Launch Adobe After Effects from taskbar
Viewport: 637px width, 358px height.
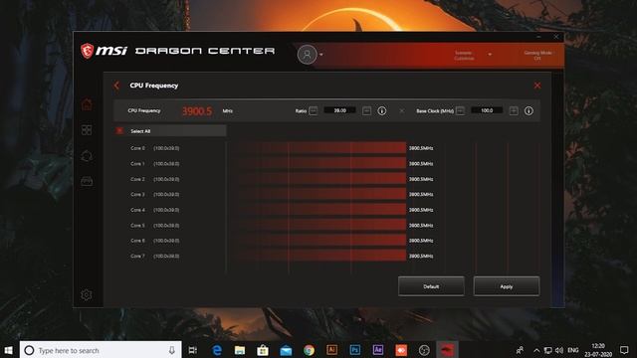378,350
